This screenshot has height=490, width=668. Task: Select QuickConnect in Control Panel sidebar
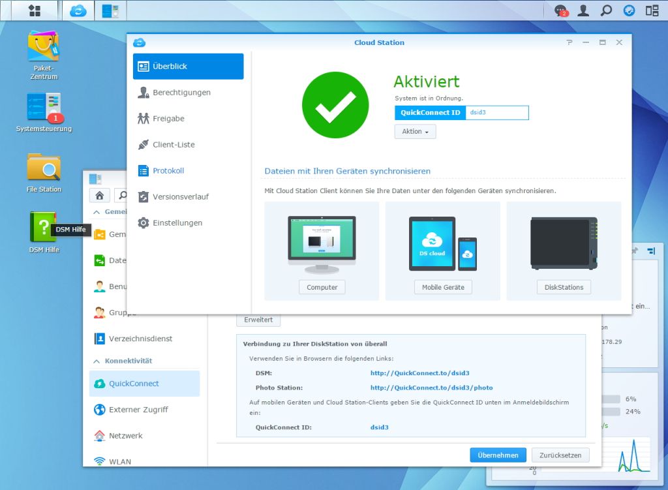144,384
